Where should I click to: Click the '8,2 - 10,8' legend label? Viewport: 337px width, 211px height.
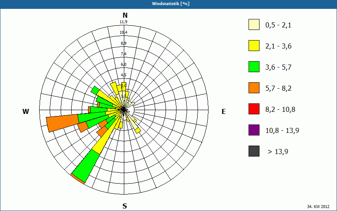[280, 110]
